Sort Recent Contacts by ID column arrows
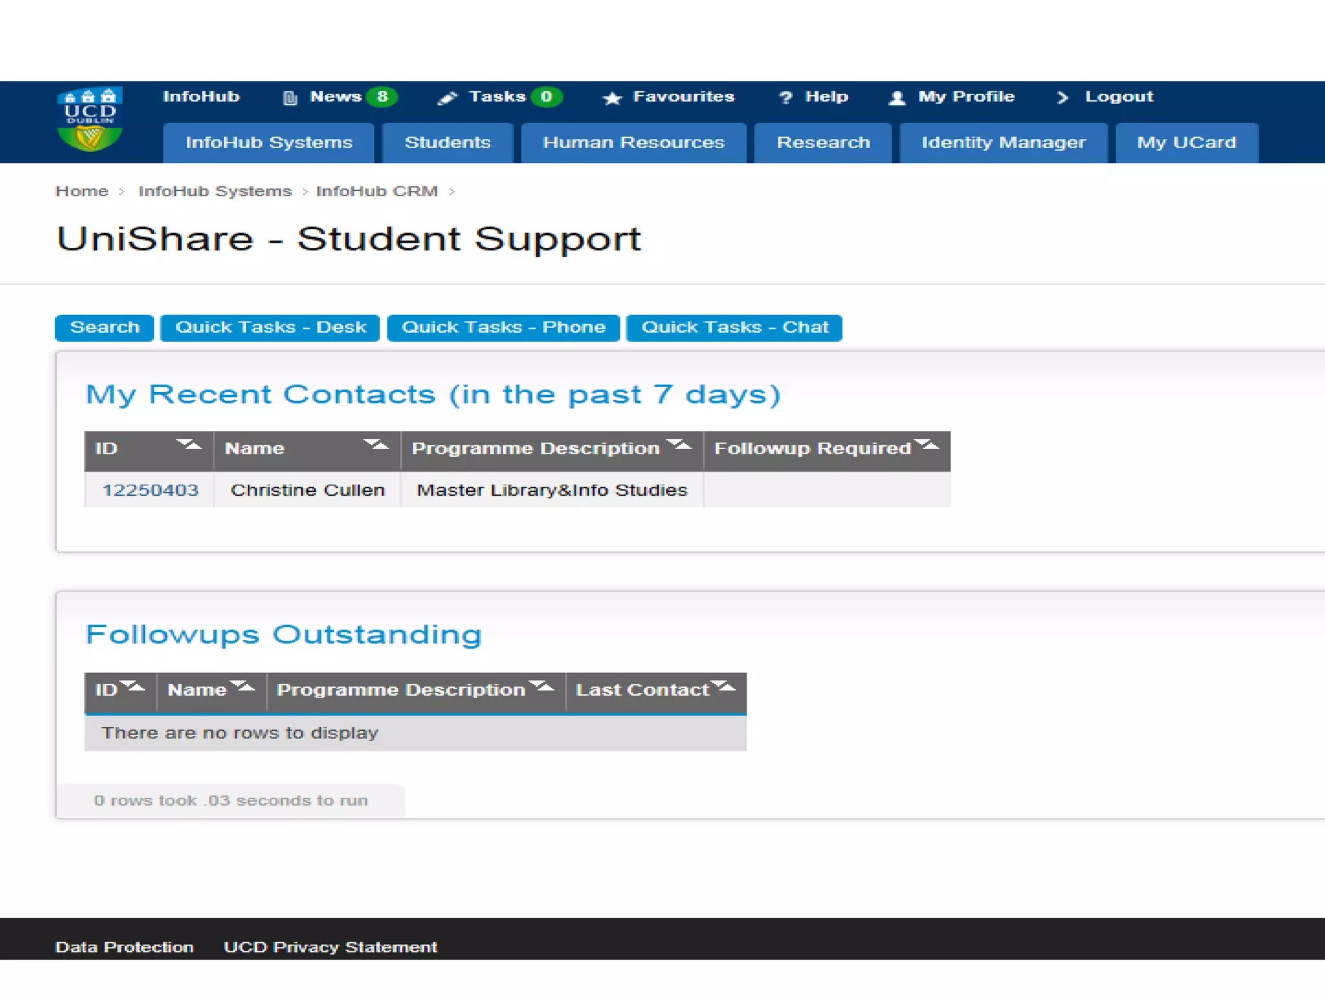 189,445
